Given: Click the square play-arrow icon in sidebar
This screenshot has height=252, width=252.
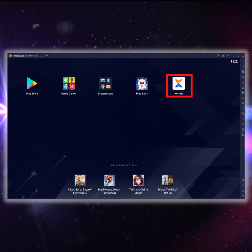Looking at the screenshot, I should (243, 72).
